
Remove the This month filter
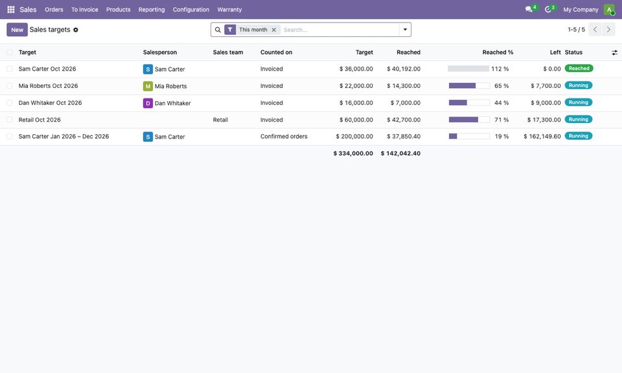[x=273, y=30]
